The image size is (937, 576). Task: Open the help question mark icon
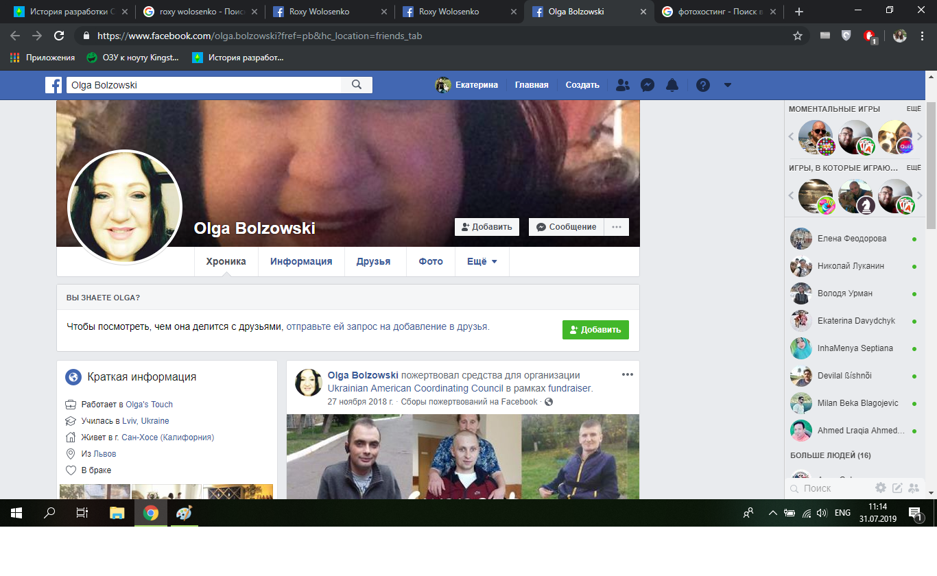click(x=702, y=85)
